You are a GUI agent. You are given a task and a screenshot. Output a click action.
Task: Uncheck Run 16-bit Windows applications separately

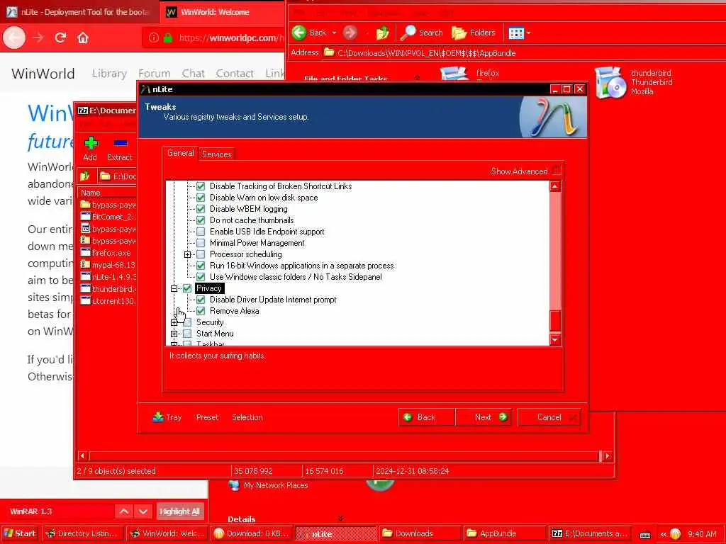click(x=201, y=266)
